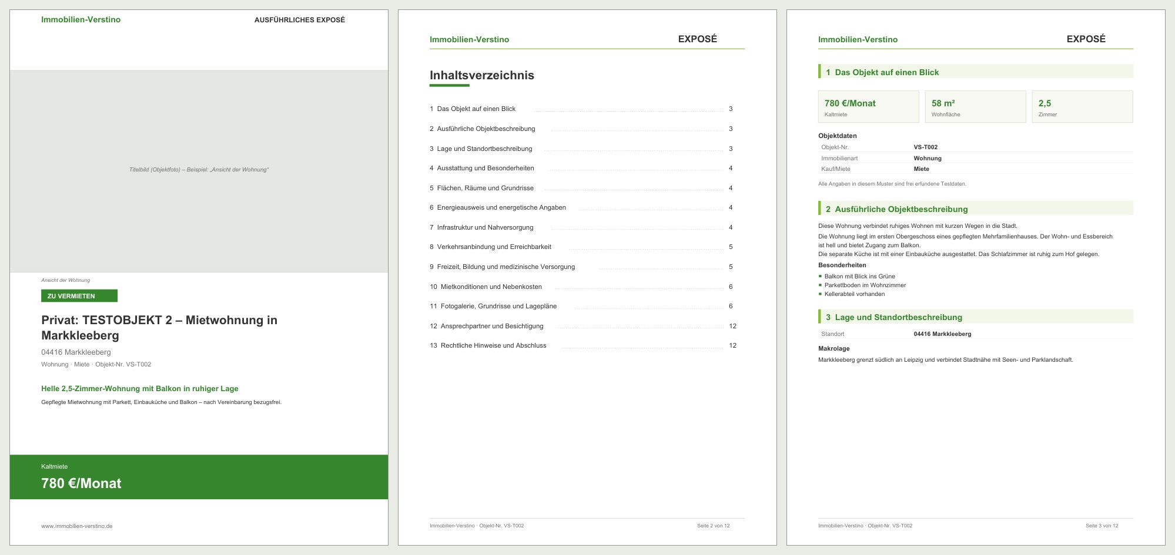
Task: Select contents entry 'Flächen, Räume und Grundrisse'
Action: (x=581, y=188)
